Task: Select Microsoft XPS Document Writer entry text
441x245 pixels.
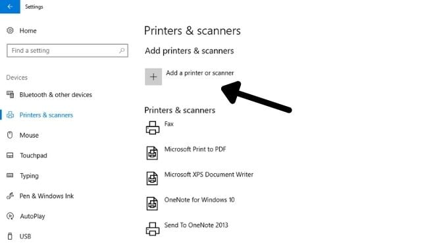Action: pyautogui.click(x=209, y=175)
